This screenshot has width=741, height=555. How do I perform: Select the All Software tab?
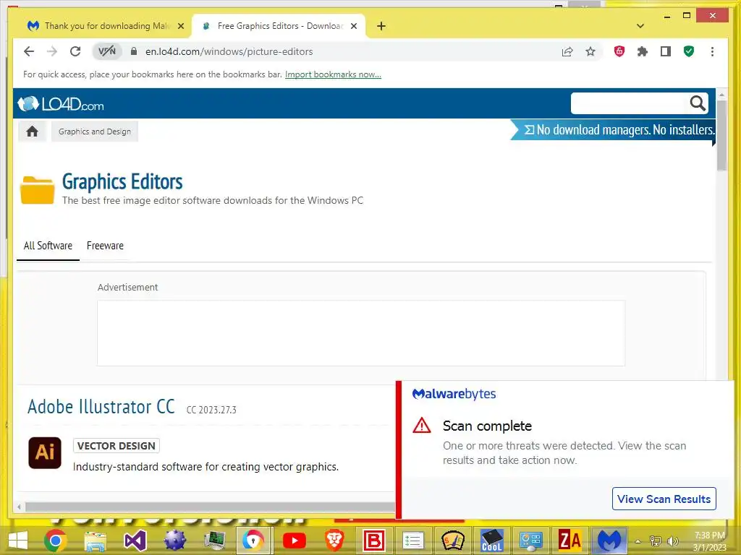tap(48, 246)
